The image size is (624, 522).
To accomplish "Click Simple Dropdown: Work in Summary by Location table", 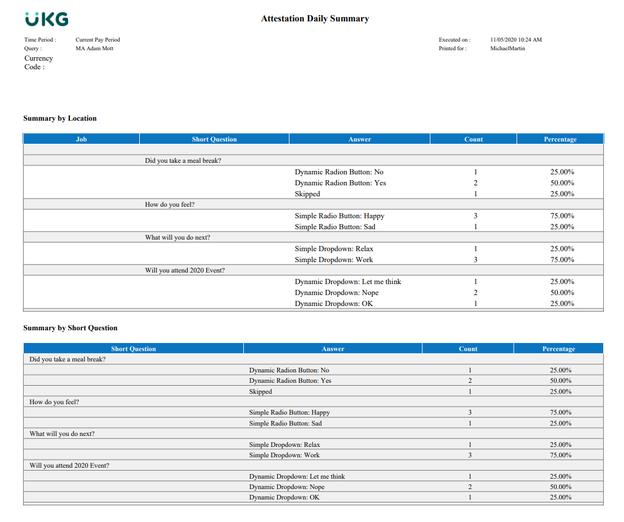I will [x=334, y=260].
